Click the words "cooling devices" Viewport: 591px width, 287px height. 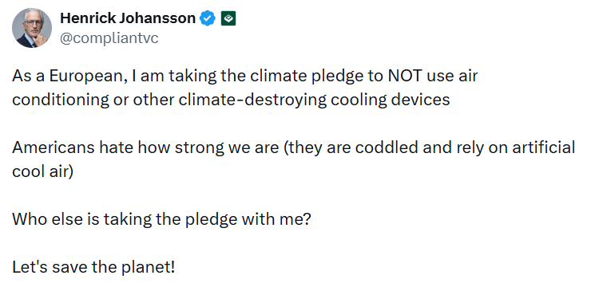[391, 100]
